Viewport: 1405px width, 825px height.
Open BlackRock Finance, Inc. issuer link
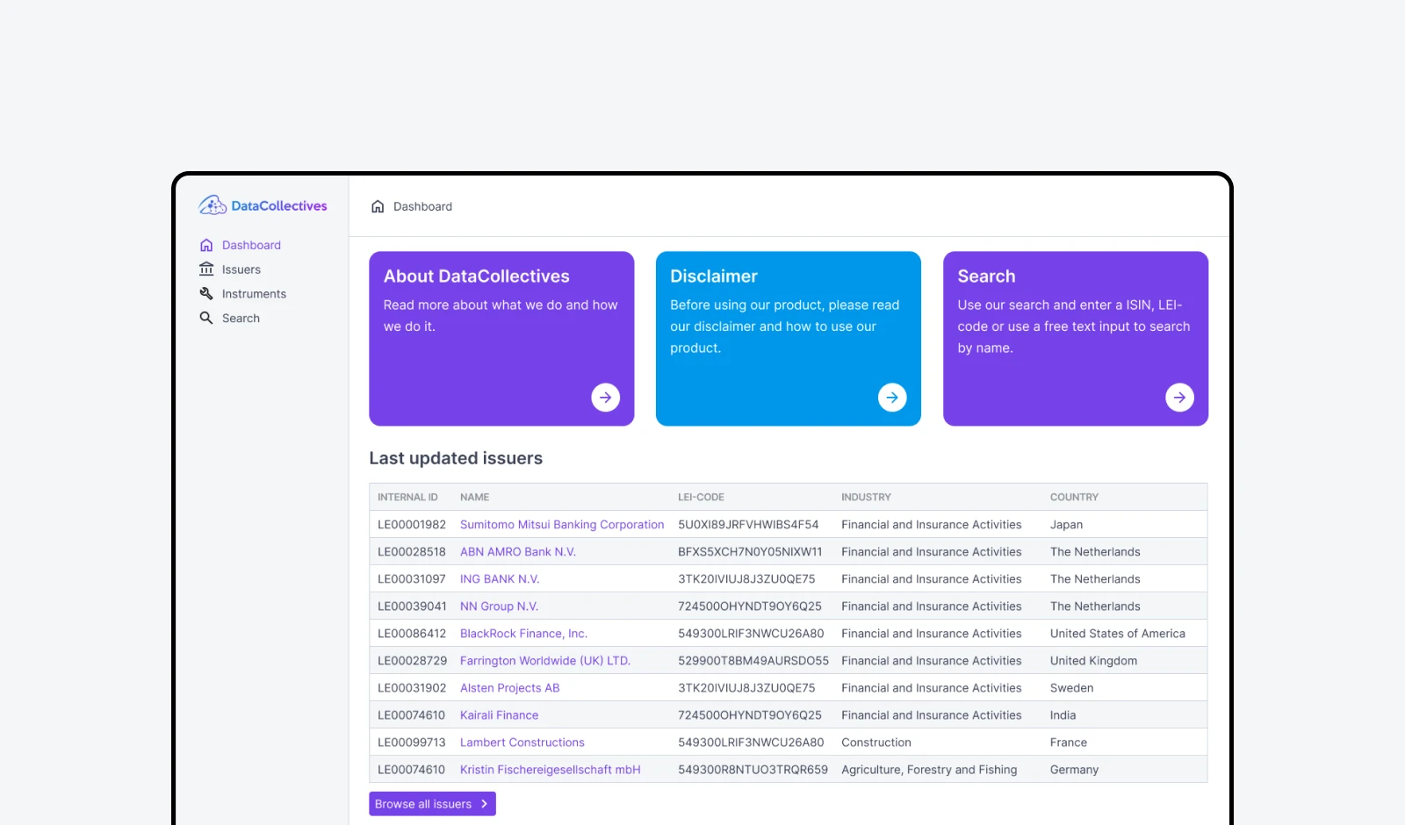click(523, 633)
